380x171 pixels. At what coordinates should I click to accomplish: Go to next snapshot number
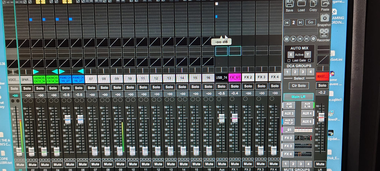pos(300,22)
